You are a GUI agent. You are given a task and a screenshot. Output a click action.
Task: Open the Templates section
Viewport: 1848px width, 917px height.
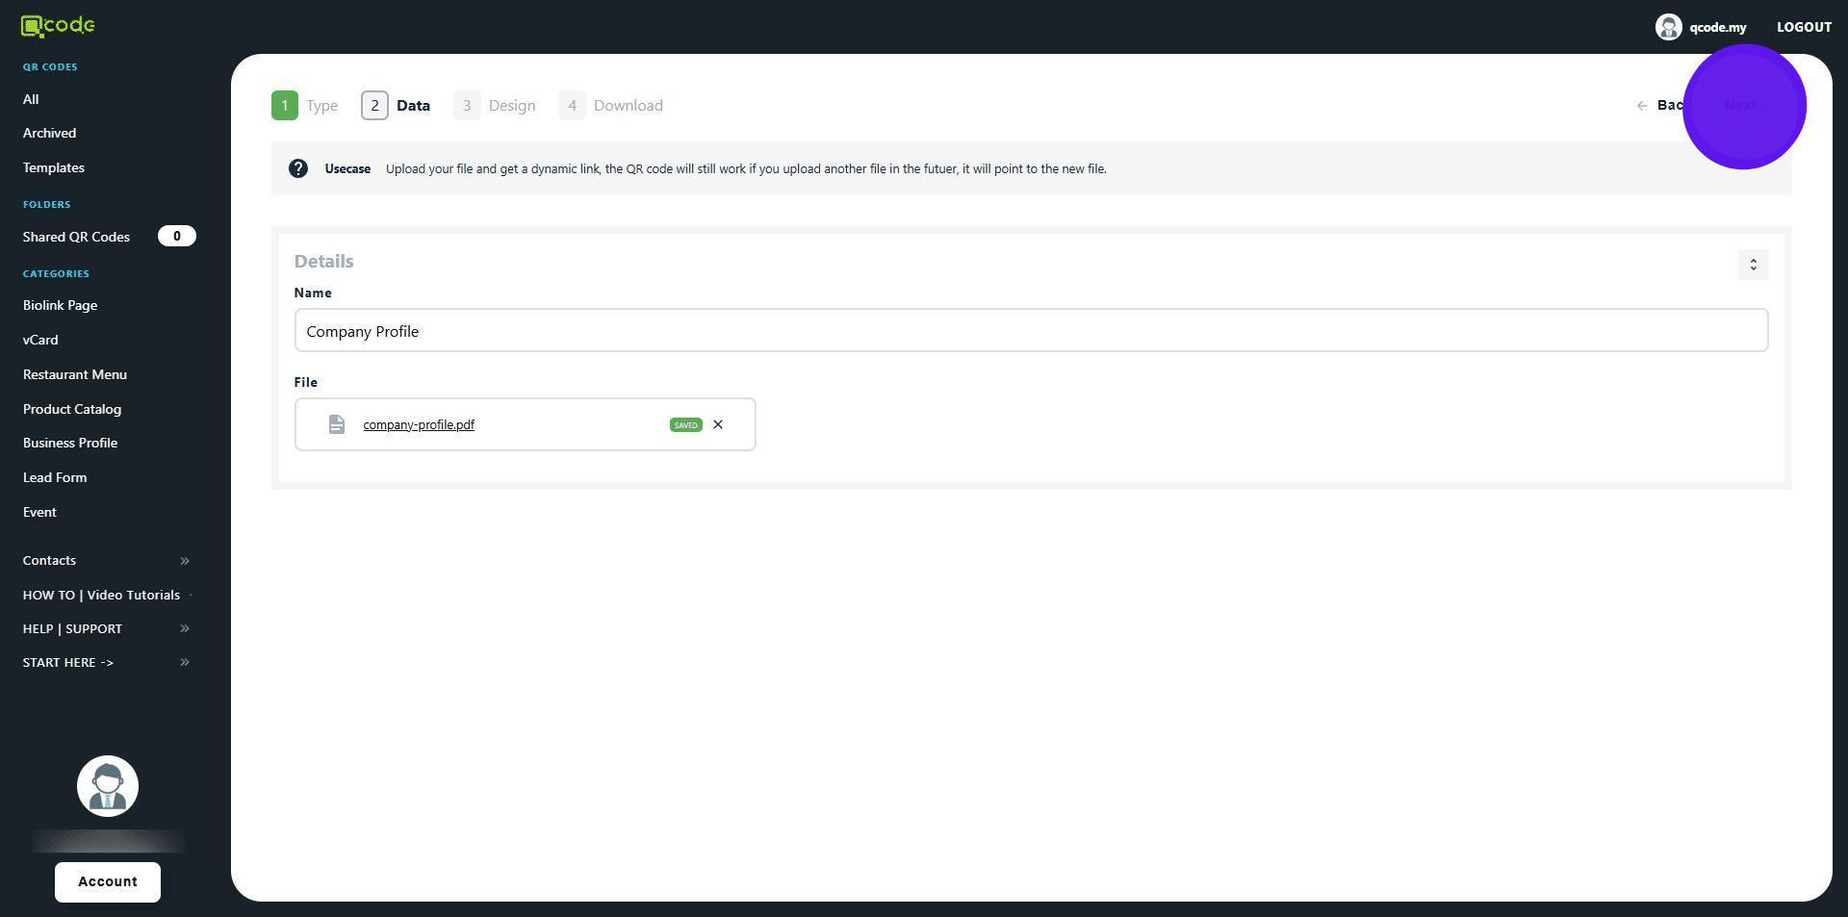coord(54,168)
